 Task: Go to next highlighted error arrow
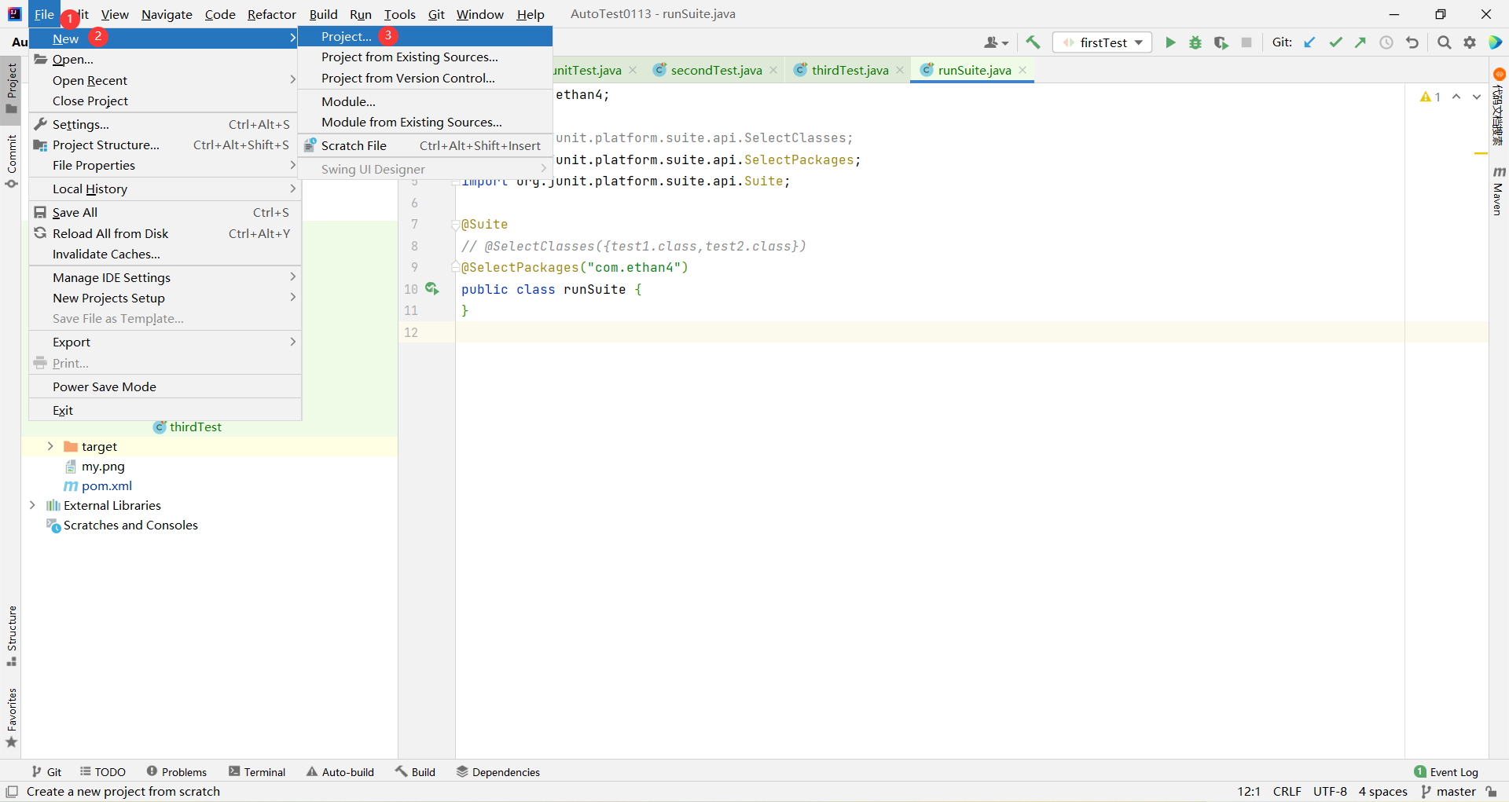tap(1477, 97)
